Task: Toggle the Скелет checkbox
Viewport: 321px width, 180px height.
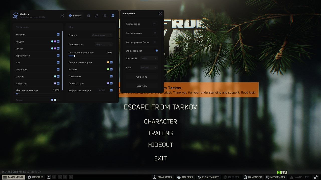Action: pyautogui.click(x=58, y=48)
